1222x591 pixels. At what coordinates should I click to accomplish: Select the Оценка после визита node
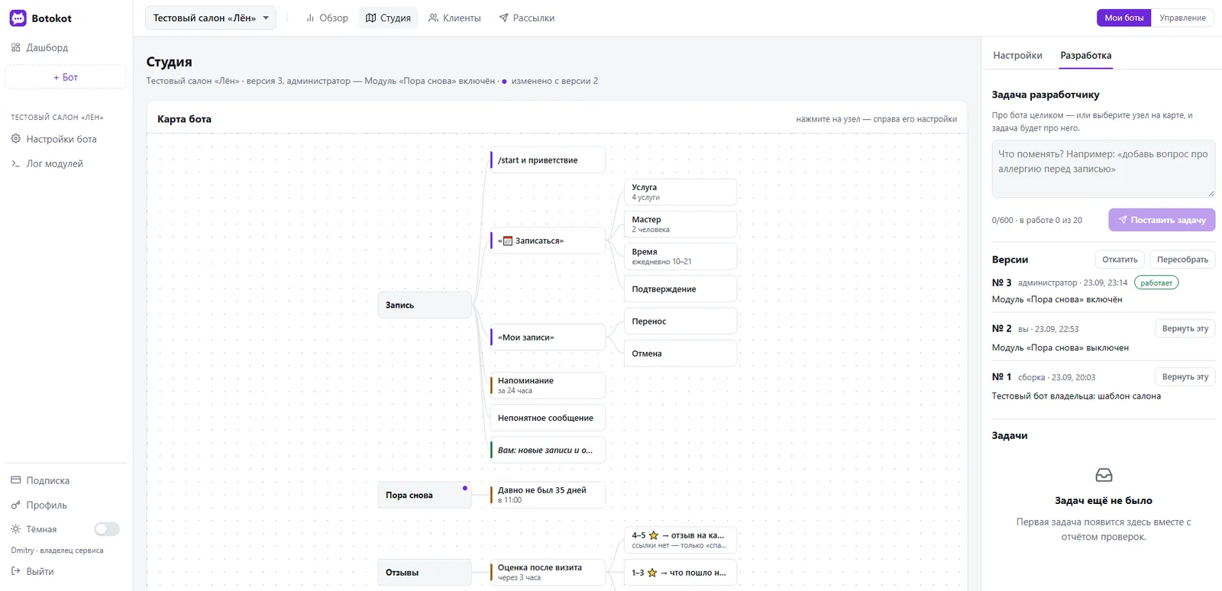548,572
